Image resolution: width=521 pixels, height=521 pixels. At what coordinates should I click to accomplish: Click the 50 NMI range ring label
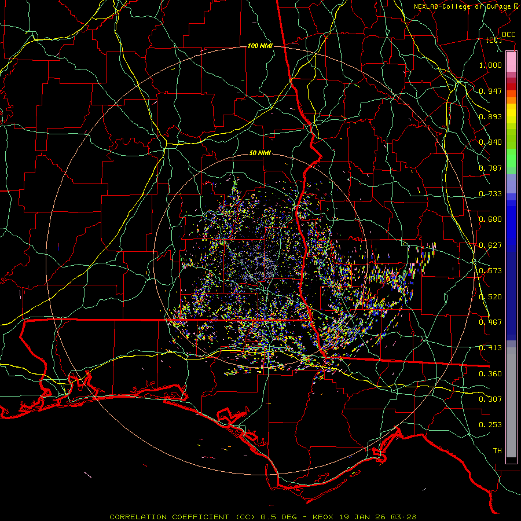[260, 153]
